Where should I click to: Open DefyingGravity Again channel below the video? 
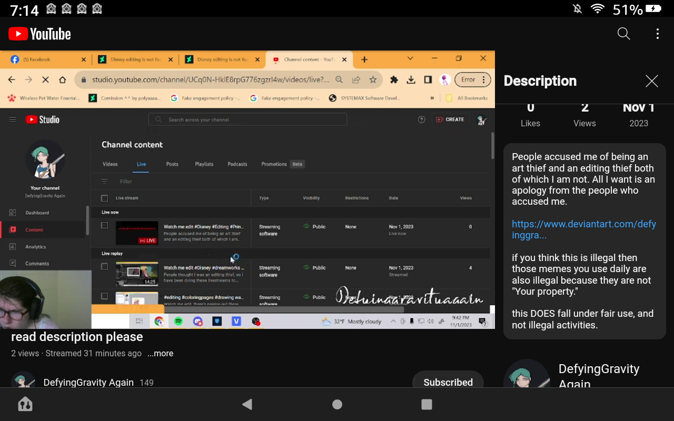point(88,382)
